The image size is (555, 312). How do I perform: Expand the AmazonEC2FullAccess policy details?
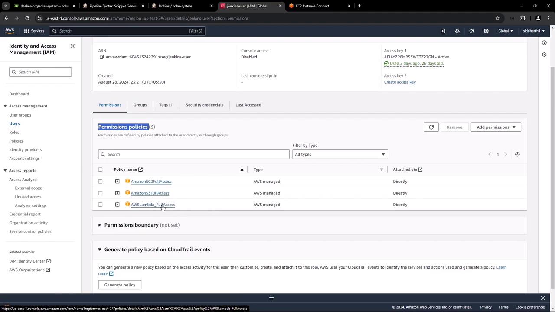117,182
